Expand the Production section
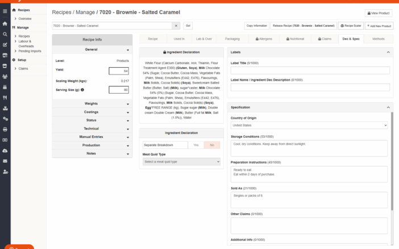 [x=92, y=145]
